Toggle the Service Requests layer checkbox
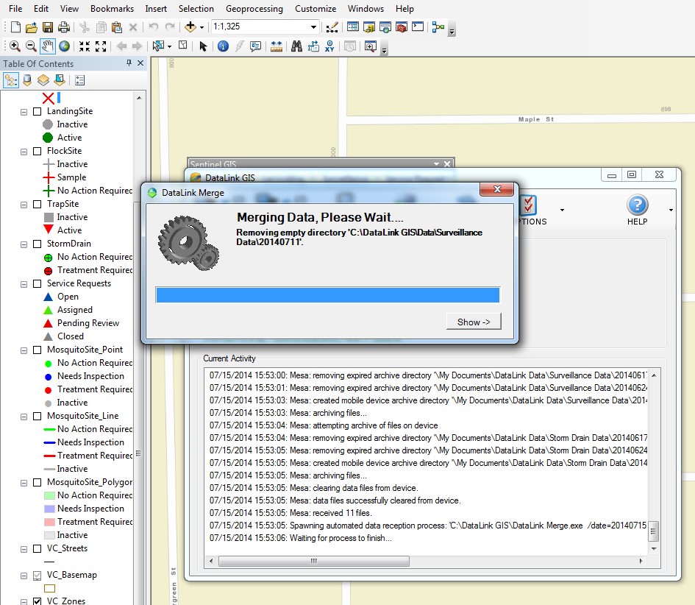 tap(38, 284)
